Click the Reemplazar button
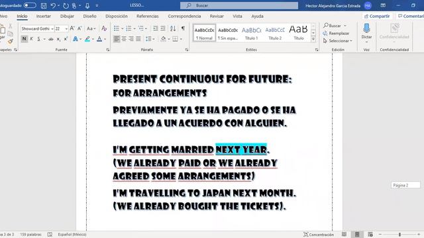Screen dimensions: 424x238 pos(336,33)
